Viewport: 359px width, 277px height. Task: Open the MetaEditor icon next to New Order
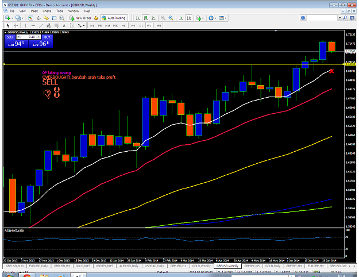point(96,18)
